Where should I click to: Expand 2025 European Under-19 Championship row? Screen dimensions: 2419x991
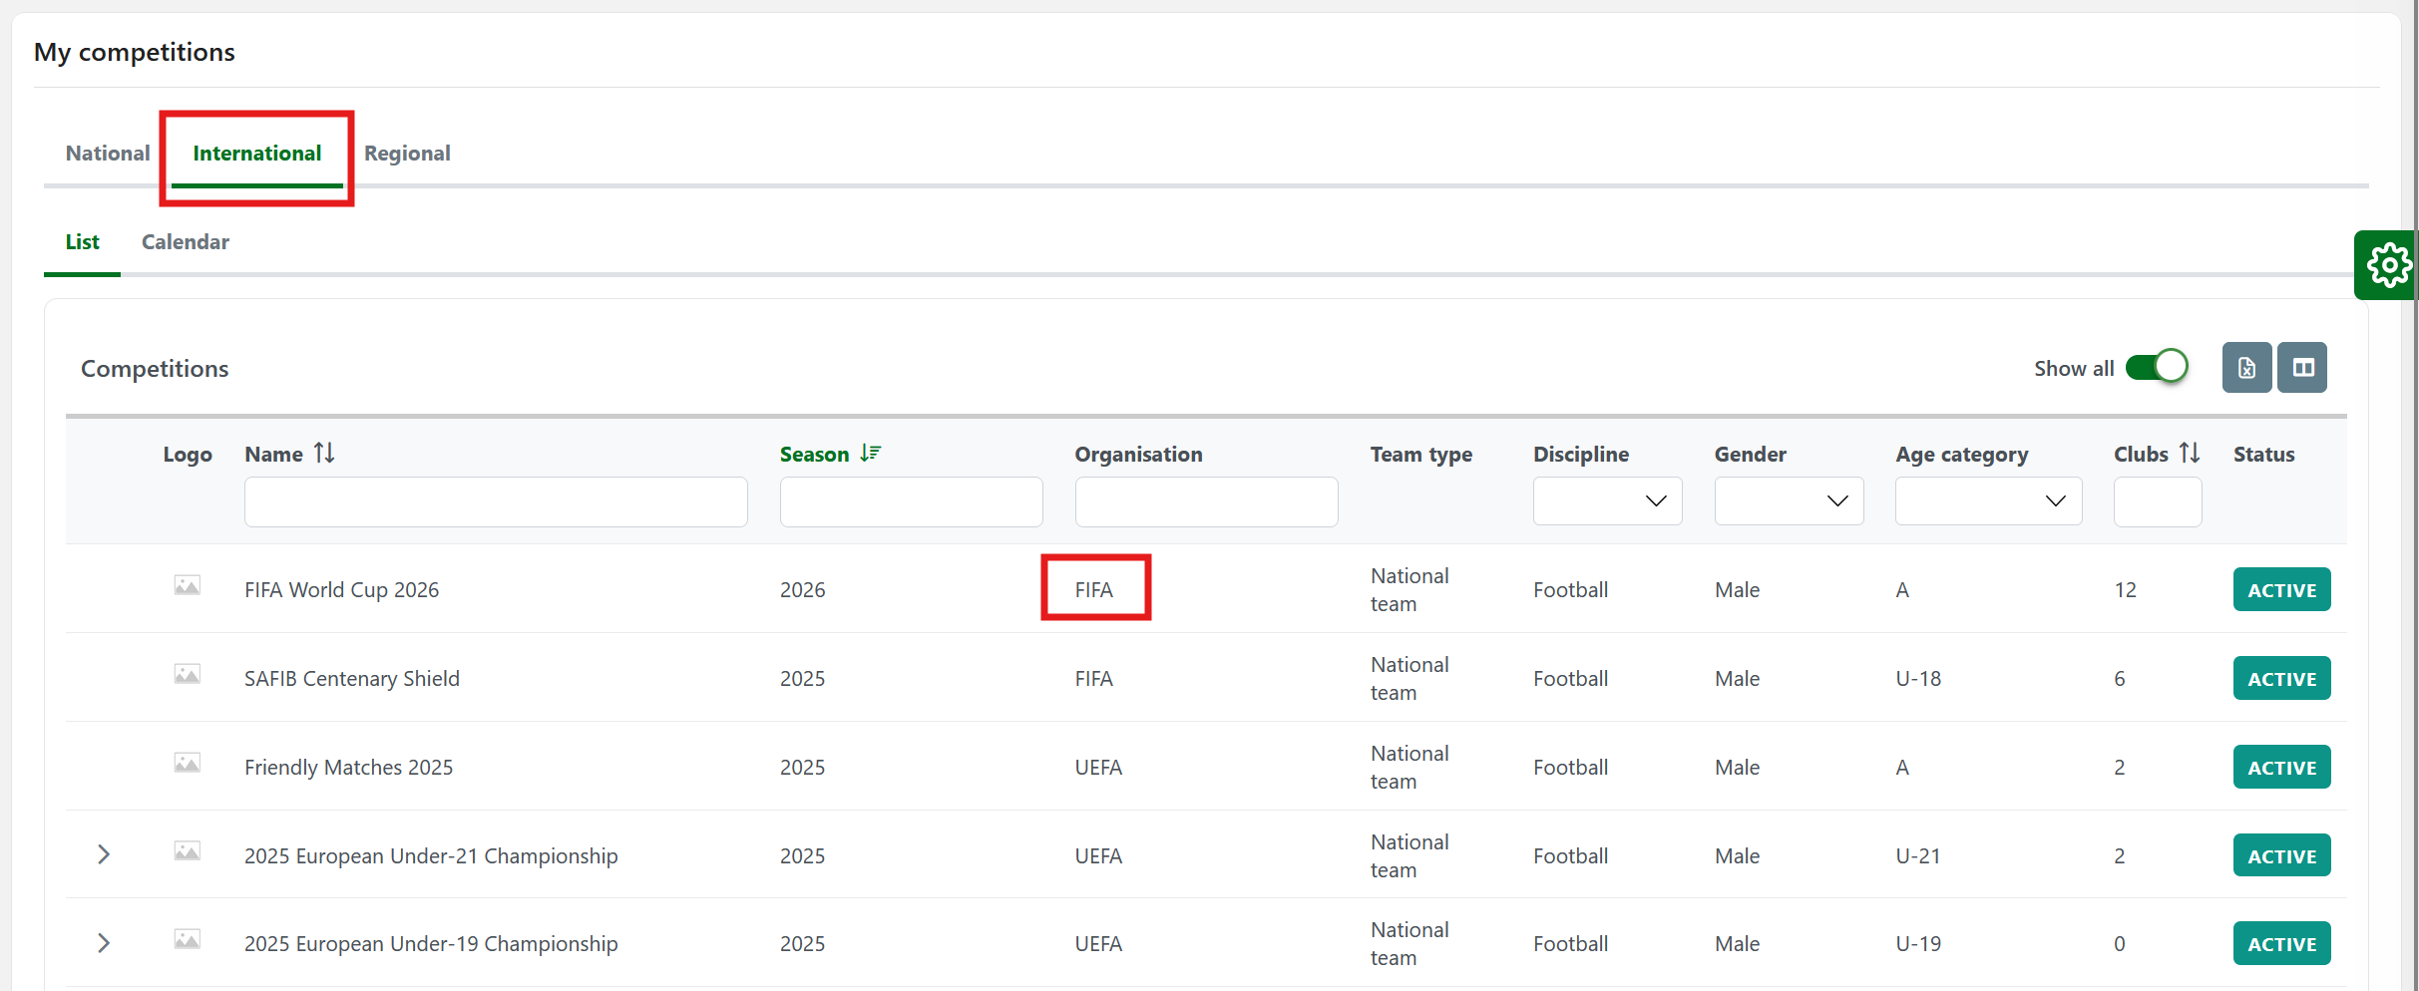click(104, 943)
